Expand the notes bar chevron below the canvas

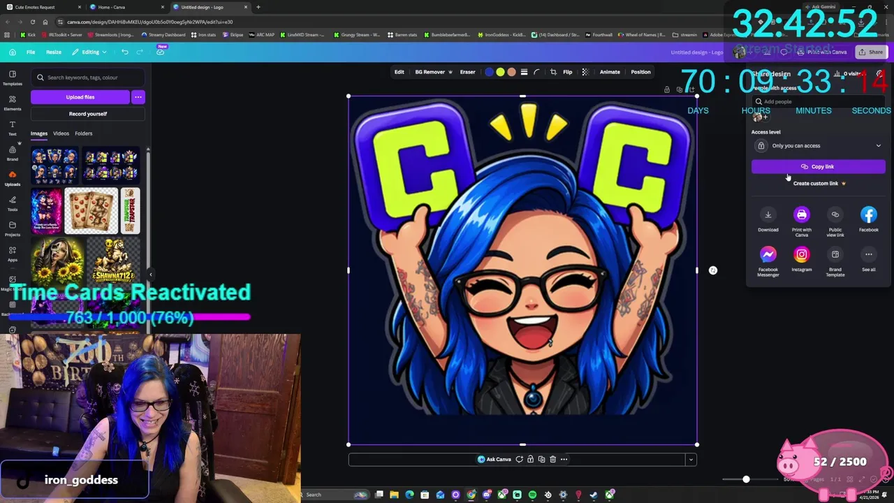coord(691,459)
